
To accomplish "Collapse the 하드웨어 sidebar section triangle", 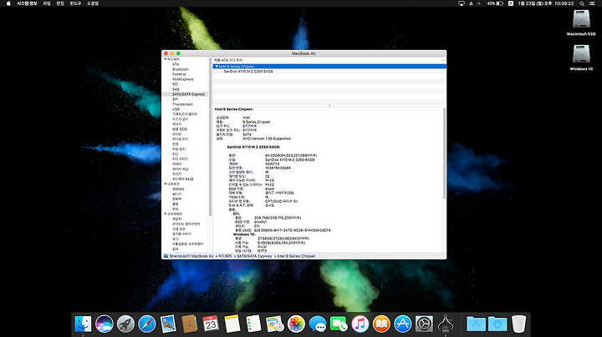I will 166,59.
